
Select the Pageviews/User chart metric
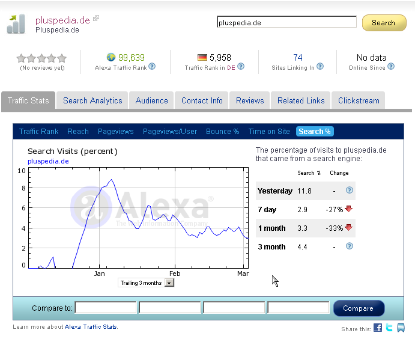tap(170, 132)
